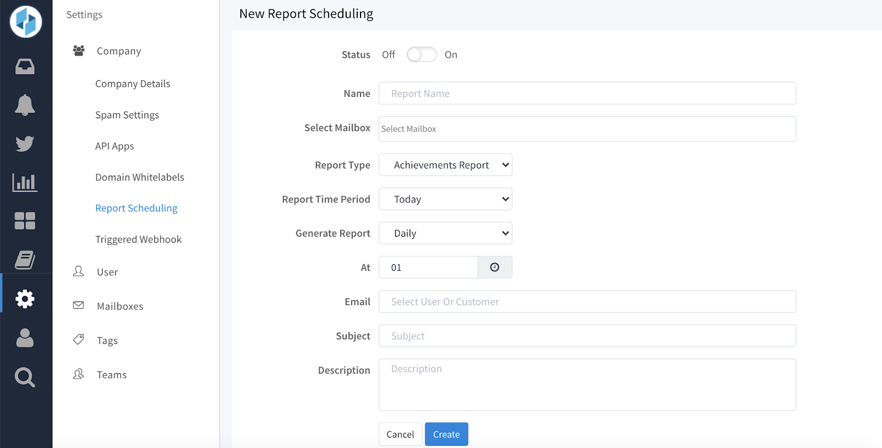Open Company Details settings
882x448 pixels.
point(133,84)
